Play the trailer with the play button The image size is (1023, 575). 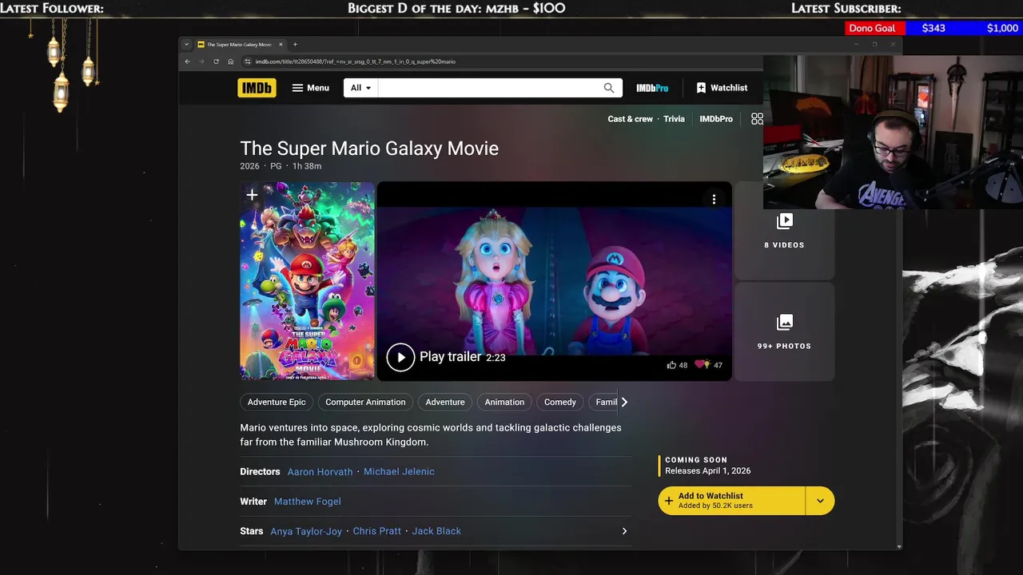click(x=400, y=357)
